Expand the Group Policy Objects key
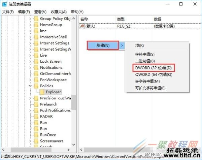 (30, 19)
